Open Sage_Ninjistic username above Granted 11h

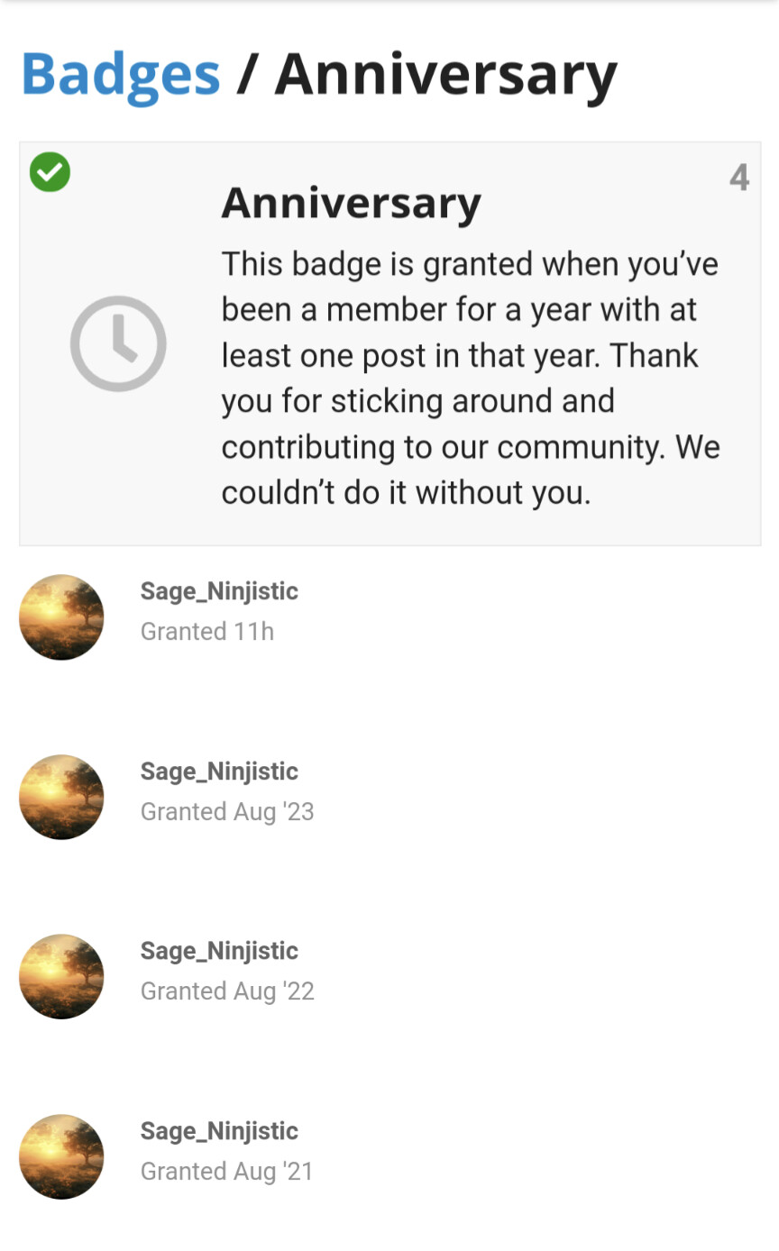(x=219, y=591)
